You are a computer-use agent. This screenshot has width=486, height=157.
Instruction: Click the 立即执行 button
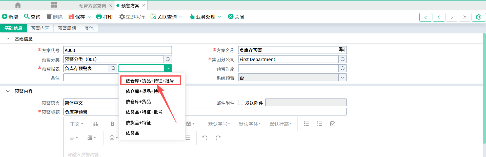pyautogui.click(x=132, y=17)
